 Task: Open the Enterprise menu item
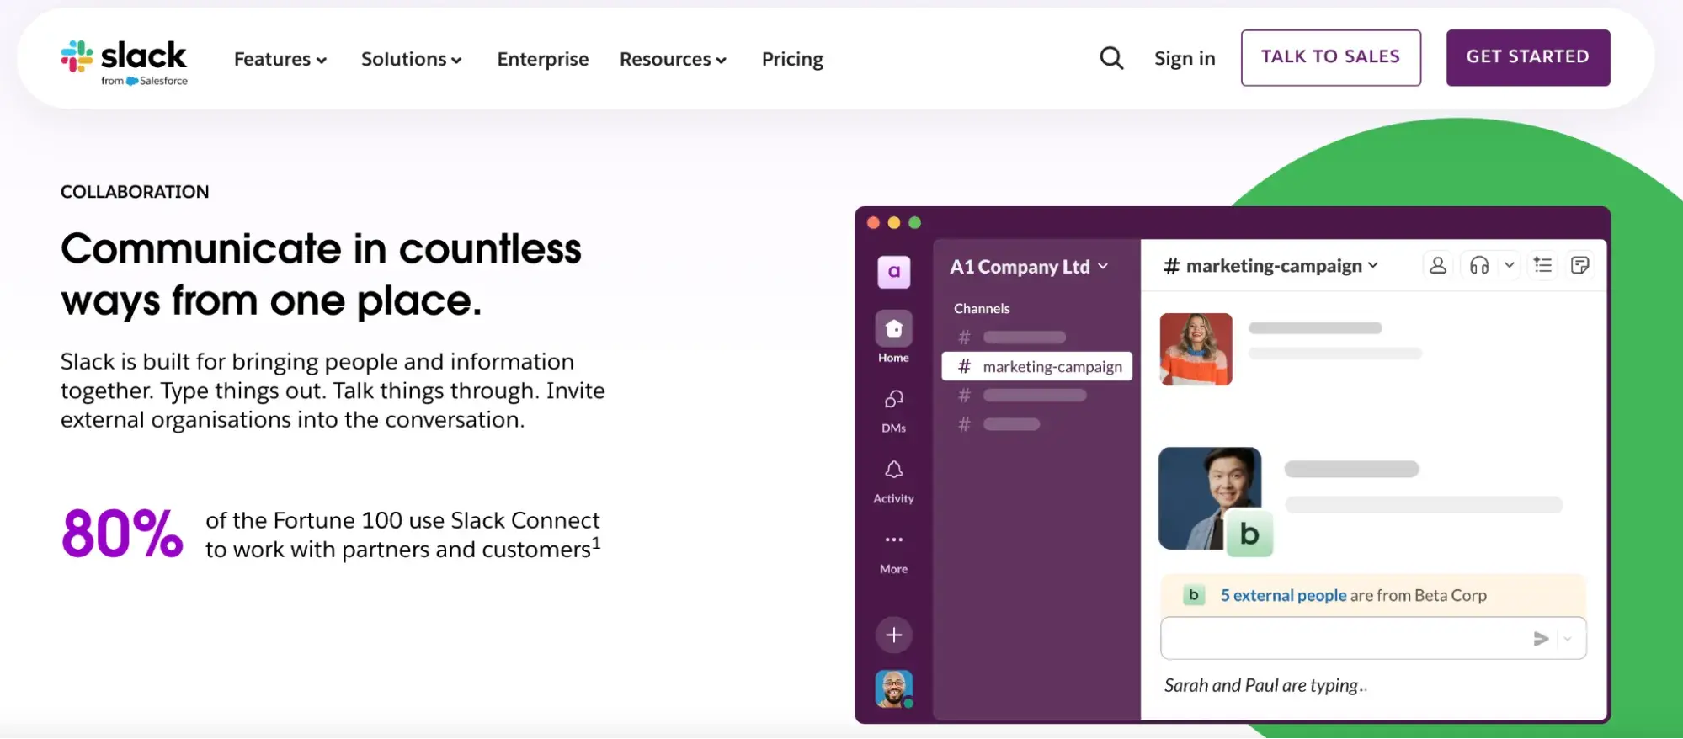coord(543,59)
